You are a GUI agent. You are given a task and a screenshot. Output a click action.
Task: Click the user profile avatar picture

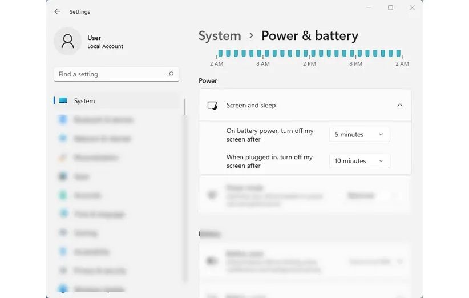point(67,41)
